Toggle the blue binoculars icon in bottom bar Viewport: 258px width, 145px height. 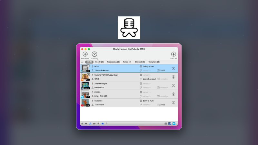pos(103,123)
